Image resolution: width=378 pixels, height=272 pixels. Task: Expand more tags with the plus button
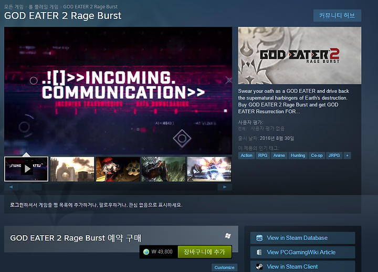pos(347,155)
